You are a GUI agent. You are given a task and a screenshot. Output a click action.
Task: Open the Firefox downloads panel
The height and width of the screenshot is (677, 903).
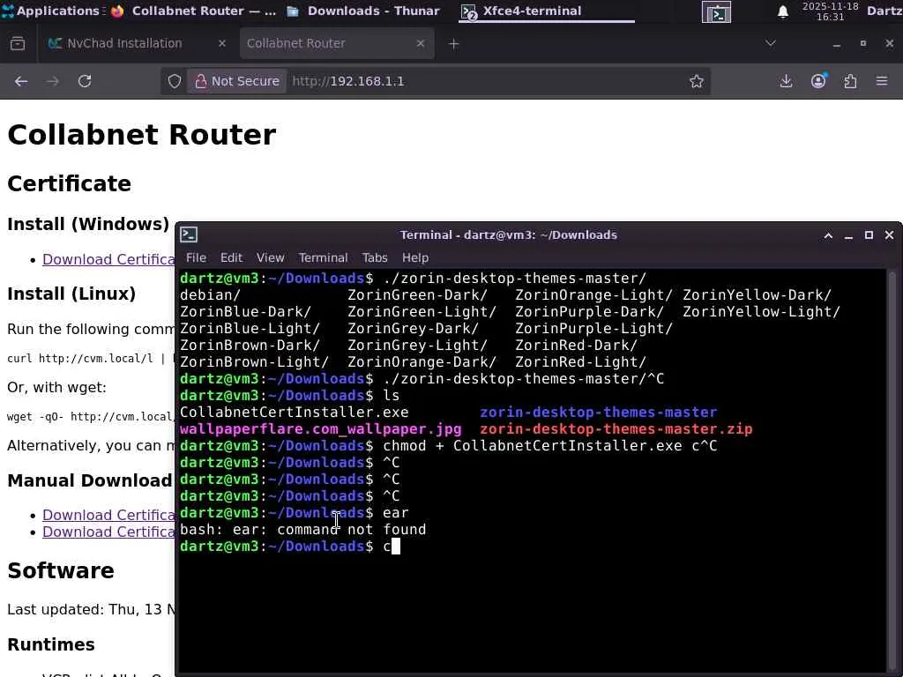786,81
